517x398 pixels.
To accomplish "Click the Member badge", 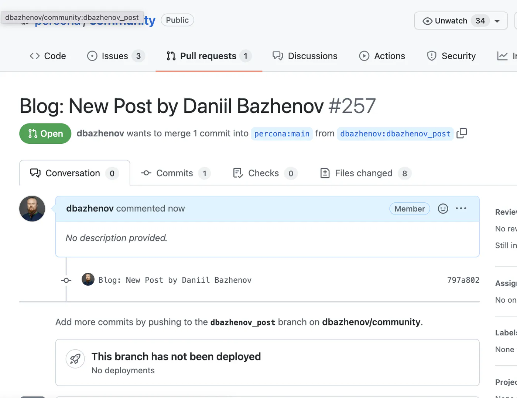I will [x=410, y=209].
